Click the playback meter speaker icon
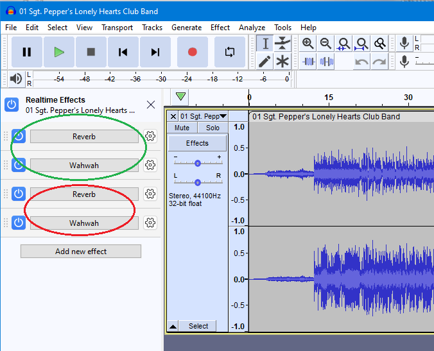Image resolution: width=434 pixels, height=351 pixels. coord(16,79)
